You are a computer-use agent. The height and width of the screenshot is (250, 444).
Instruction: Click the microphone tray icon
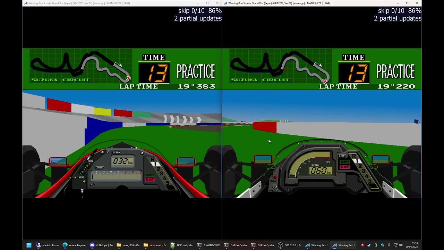389,245
